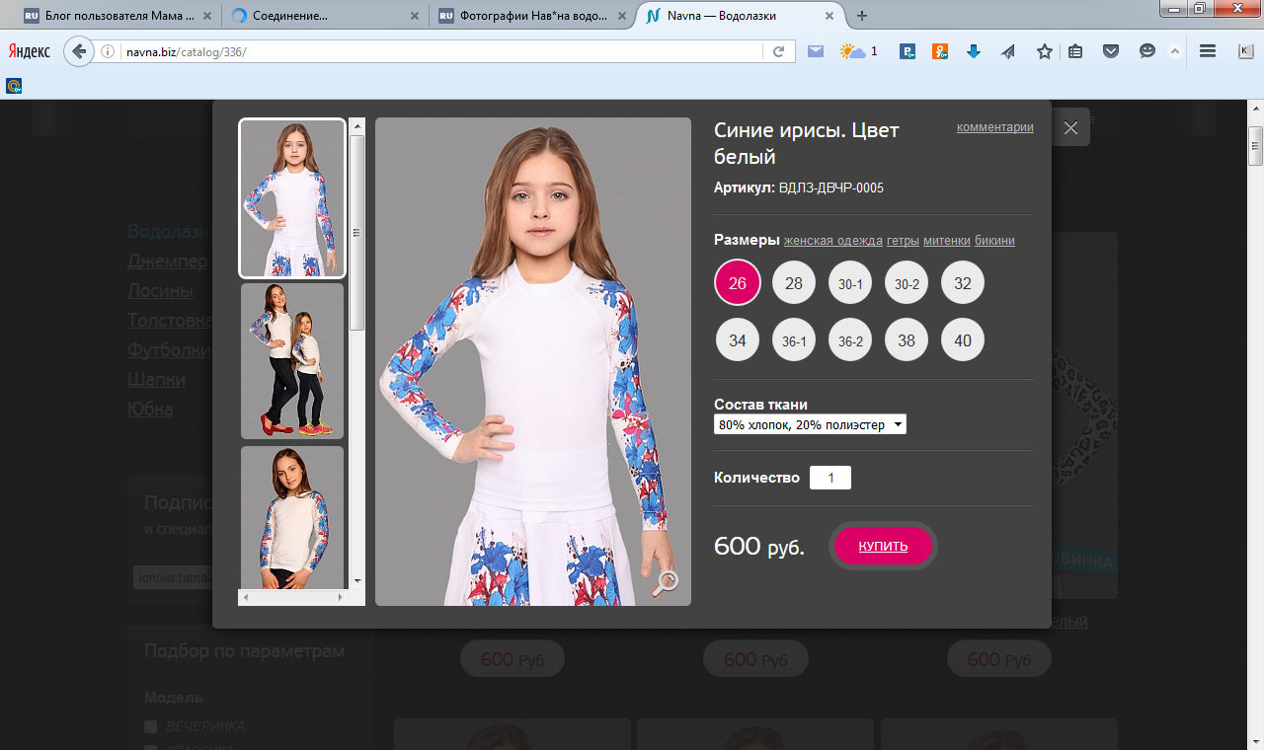
Task: Select size 32
Action: [x=963, y=283]
